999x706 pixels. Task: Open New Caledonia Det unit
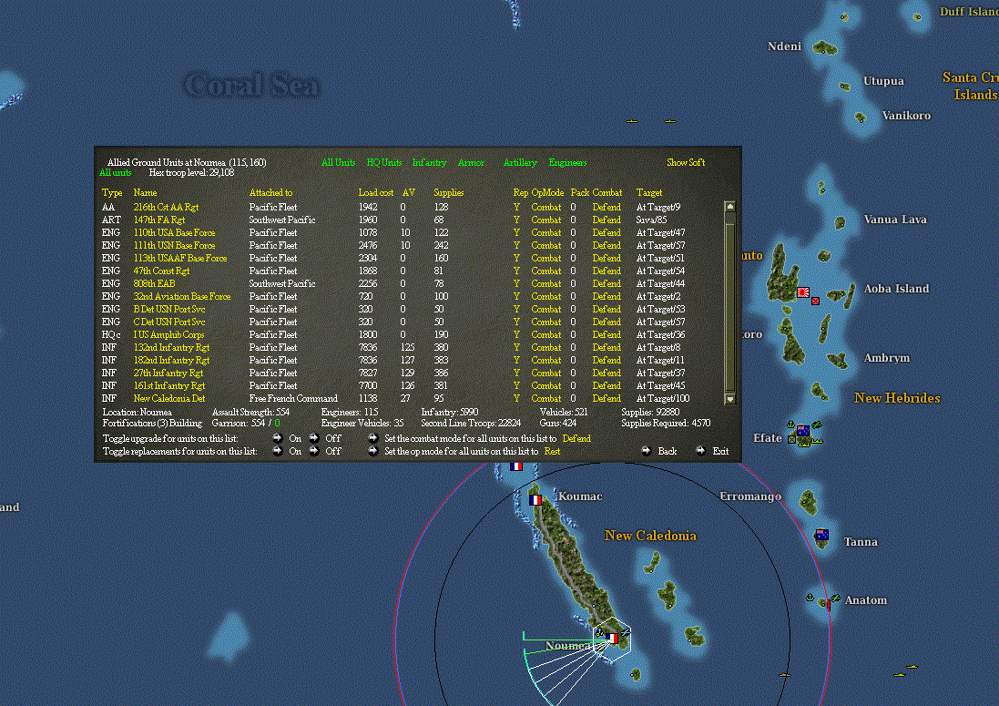click(168, 398)
